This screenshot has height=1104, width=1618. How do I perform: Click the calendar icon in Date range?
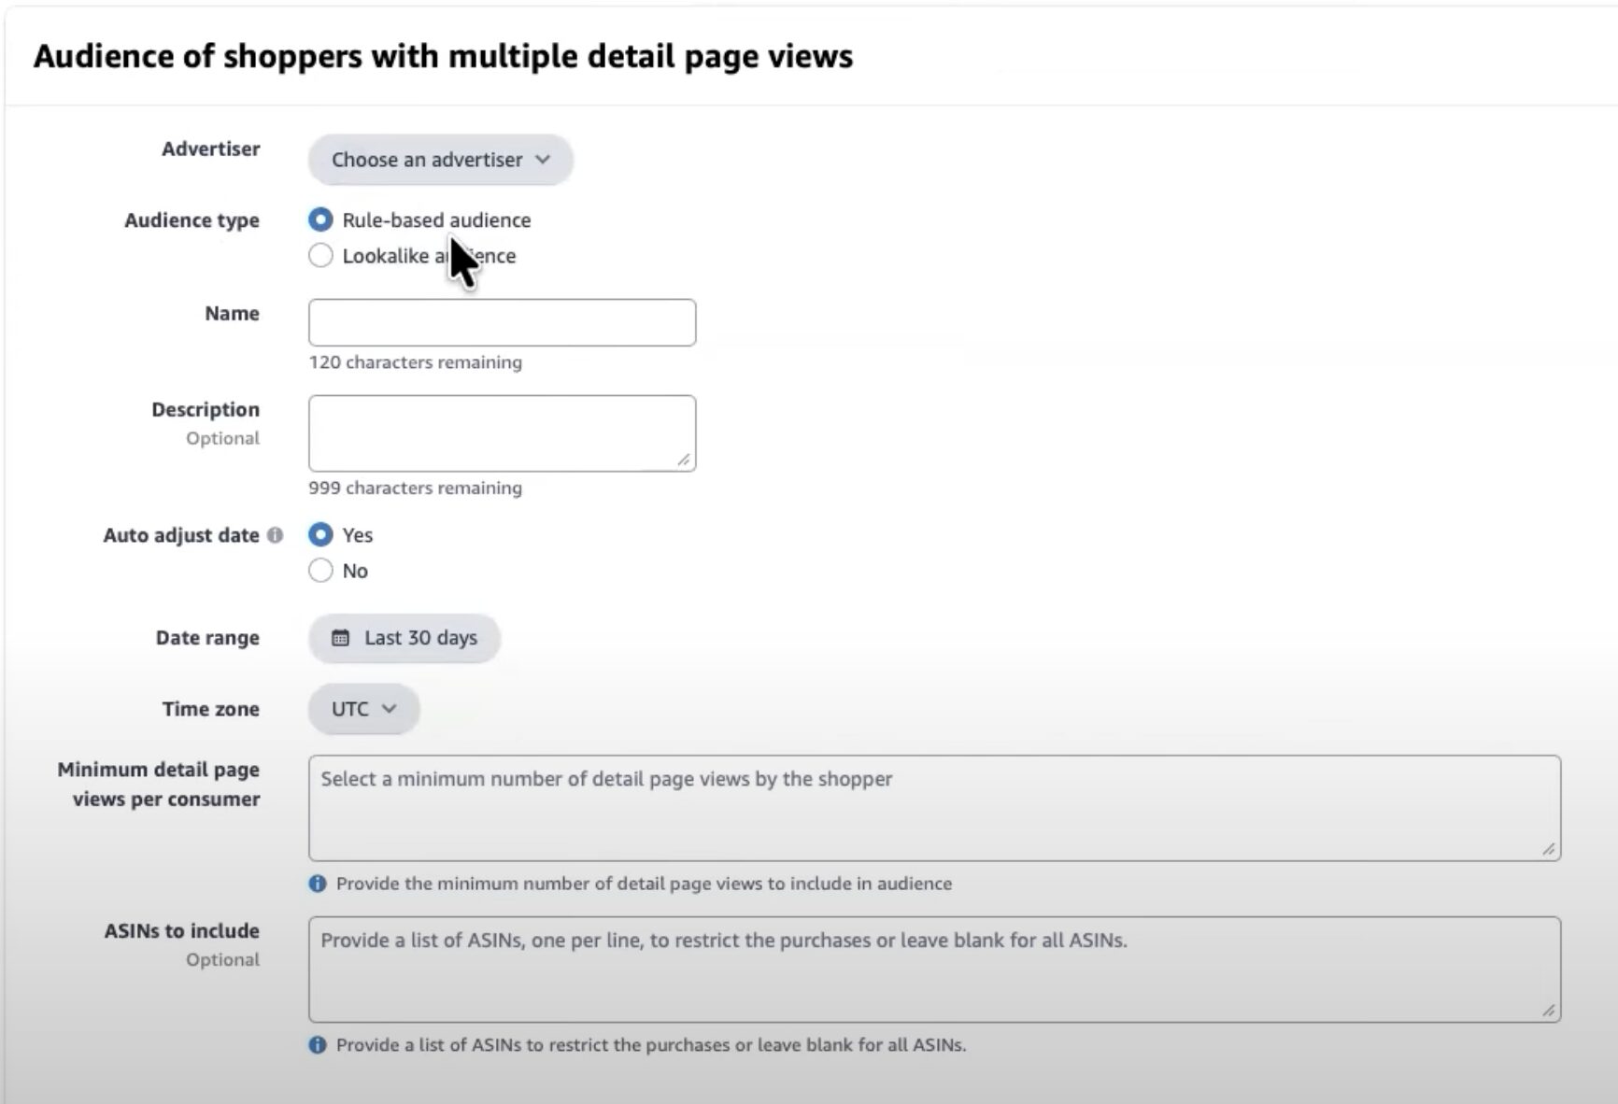[x=341, y=638]
